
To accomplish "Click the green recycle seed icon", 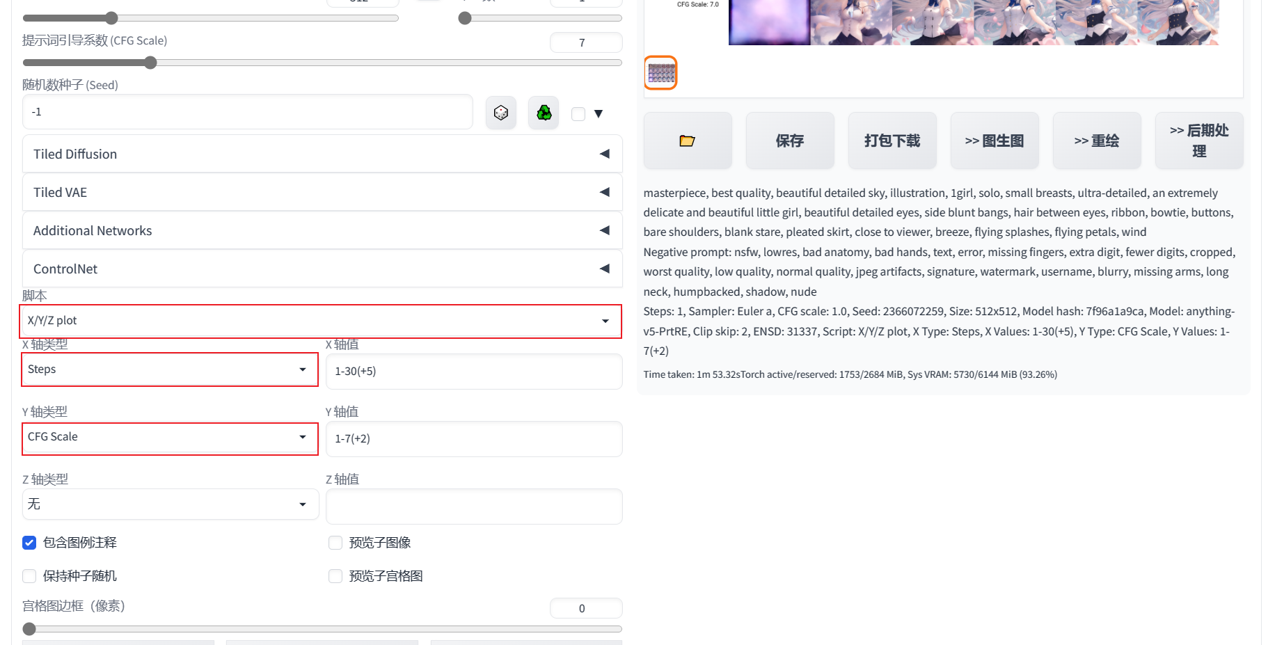I will tap(544, 113).
